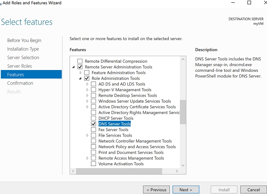Select DNS Server Tools label
The image size is (267, 194).
[114, 124]
